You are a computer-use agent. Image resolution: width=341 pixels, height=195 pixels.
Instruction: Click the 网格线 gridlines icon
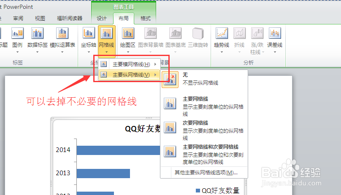tap(106, 34)
